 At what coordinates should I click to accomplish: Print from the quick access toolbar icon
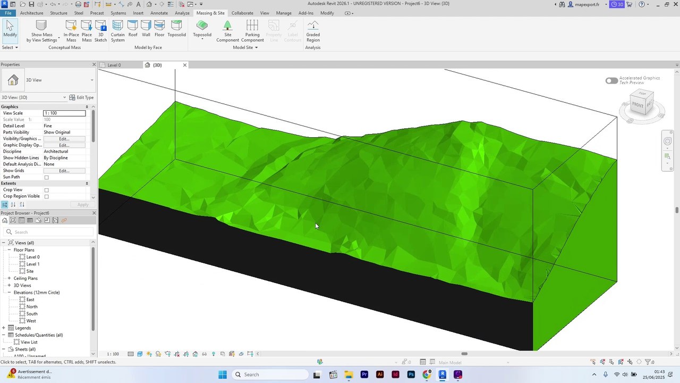pyautogui.click(x=78, y=4)
